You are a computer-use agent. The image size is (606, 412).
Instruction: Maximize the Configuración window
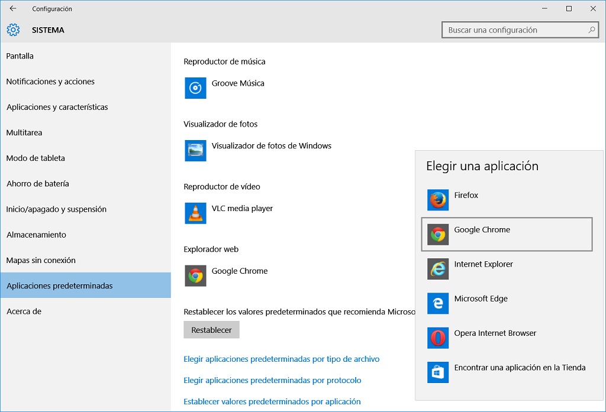(569, 8)
